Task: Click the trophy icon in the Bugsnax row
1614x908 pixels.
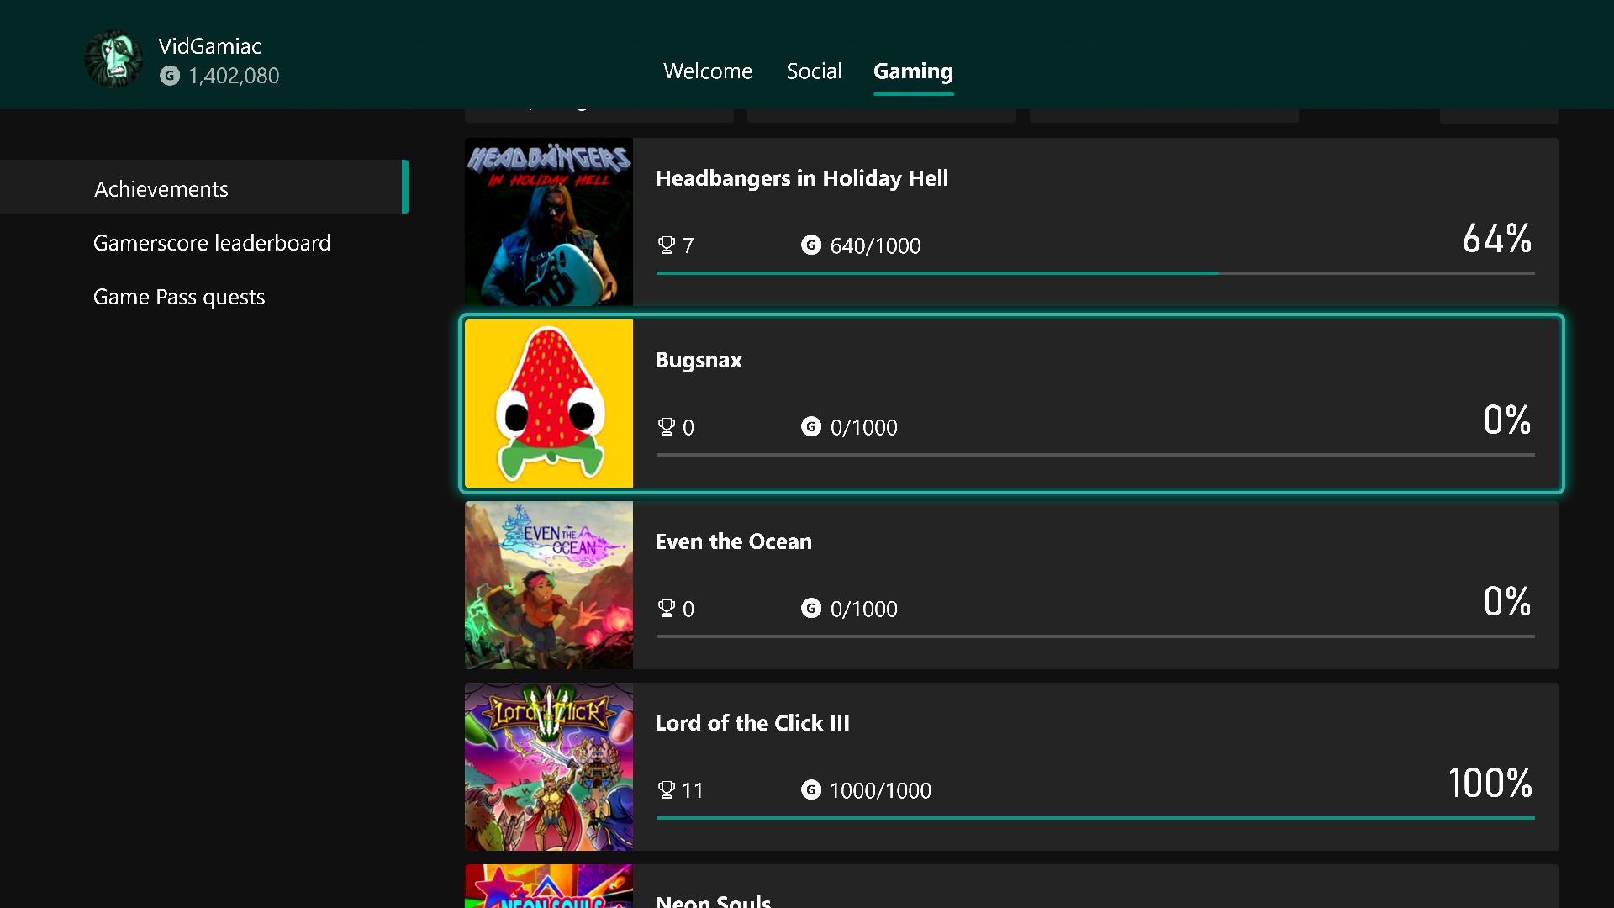Action: click(x=666, y=427)
